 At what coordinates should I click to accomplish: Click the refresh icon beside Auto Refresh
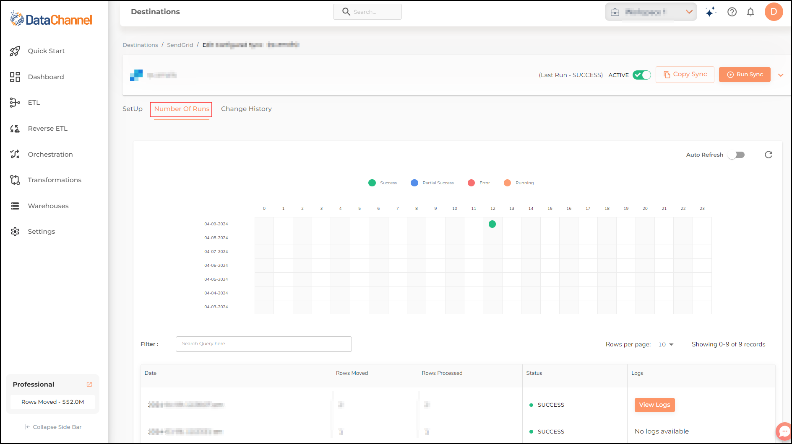tap(769, 155)
